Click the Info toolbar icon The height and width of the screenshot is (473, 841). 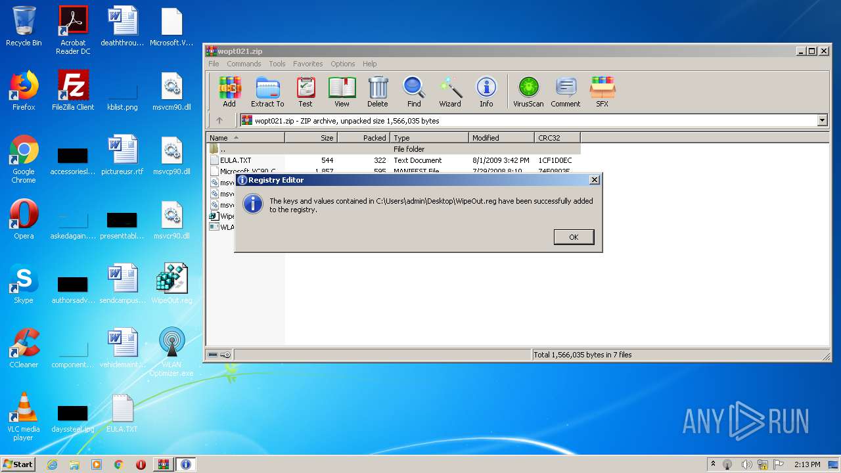(486, 91)
